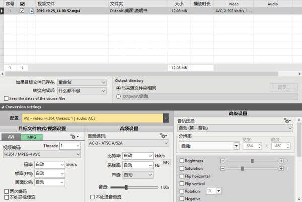Click the brightness plus button

pos(281,161)
